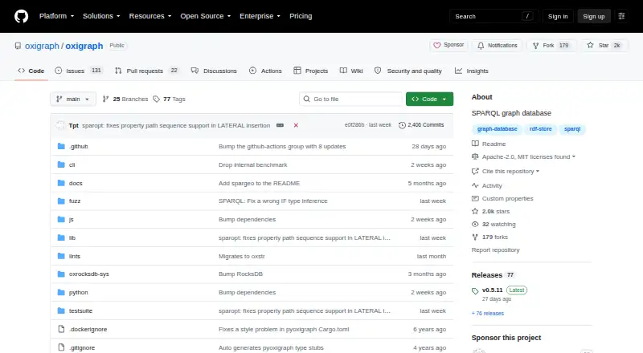Expand the Solutions menu
Viewport: 643px width, 353px height.
(101, 16)
